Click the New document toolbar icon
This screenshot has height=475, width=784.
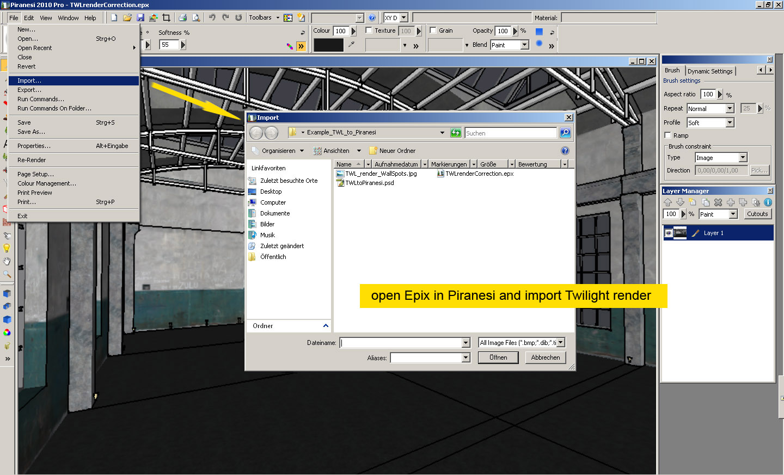(x=114, y=17)
